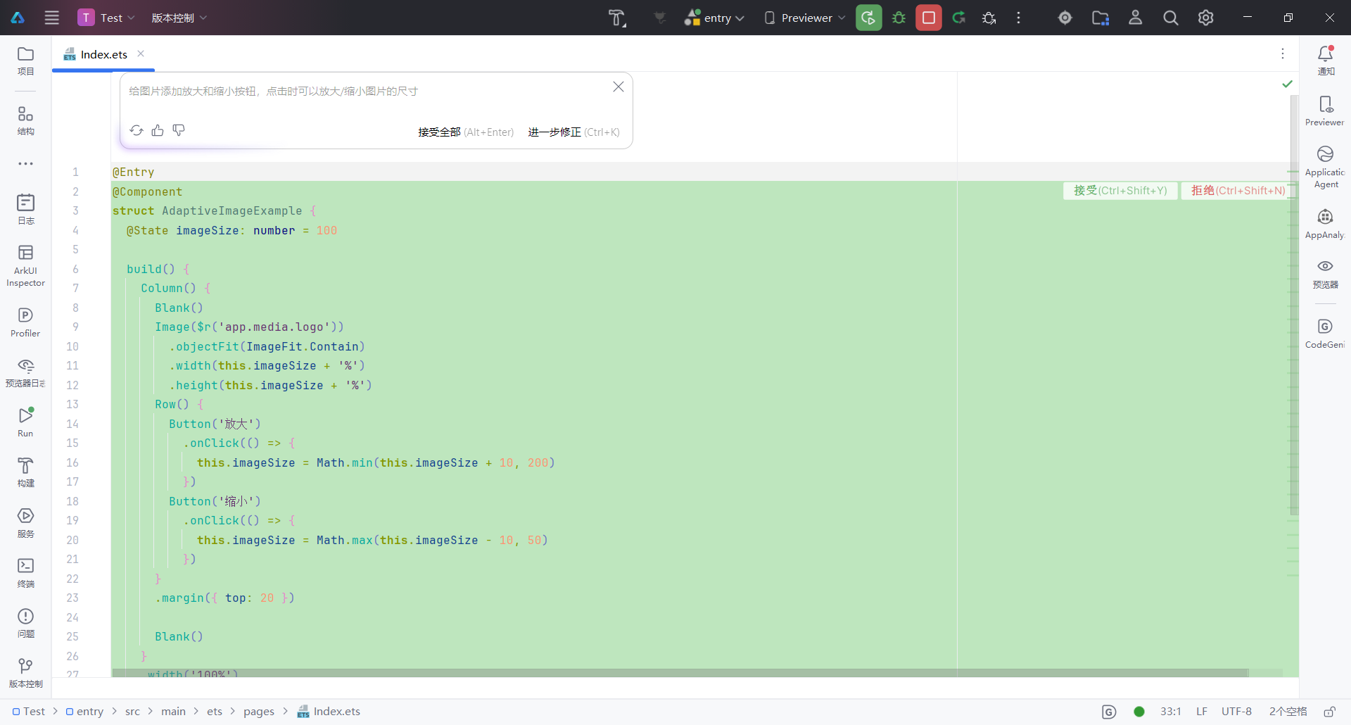Open the Project (项目) panel
The height and width of the screenshot is (725, 1351).
pyautogui.click(x=25, y=61)
